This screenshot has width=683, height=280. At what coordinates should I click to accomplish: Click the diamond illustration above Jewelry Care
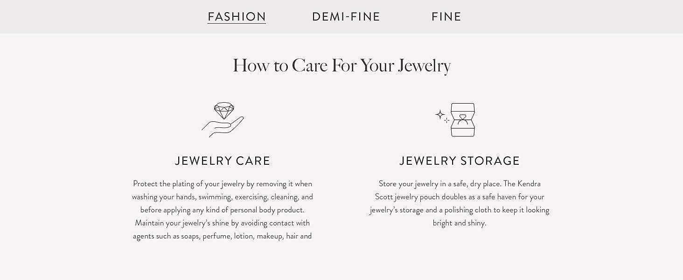(x=224, y=108)
